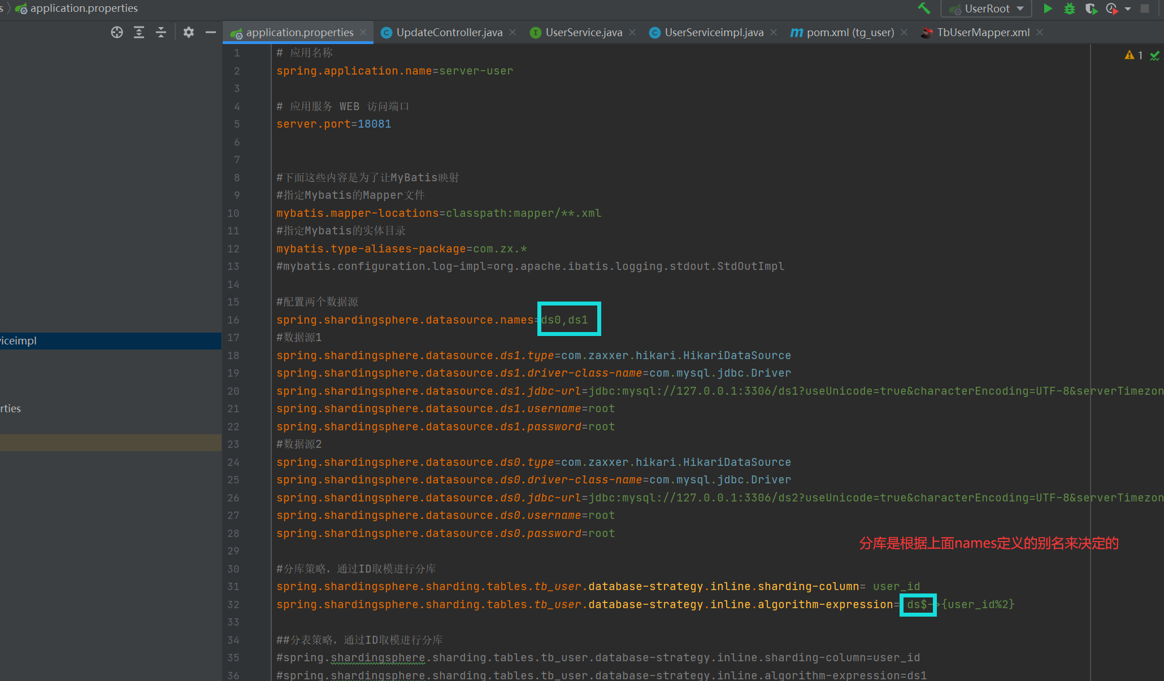Viewport: 1164px width, 681px height.
Task: Click the datasource.names value ds0,ds1
Action: point(564,320)
